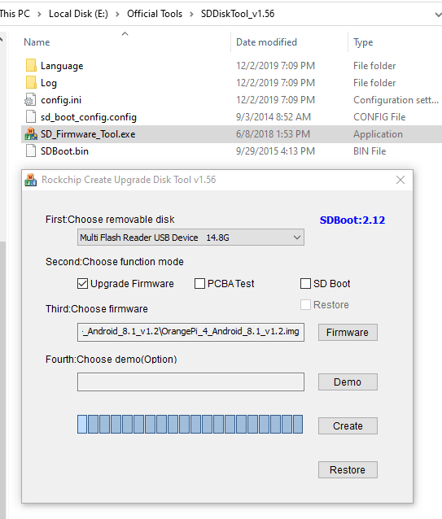This screenshot has width=442, height=519.
Task: Click the Firmware button
Action: [348, 333]
